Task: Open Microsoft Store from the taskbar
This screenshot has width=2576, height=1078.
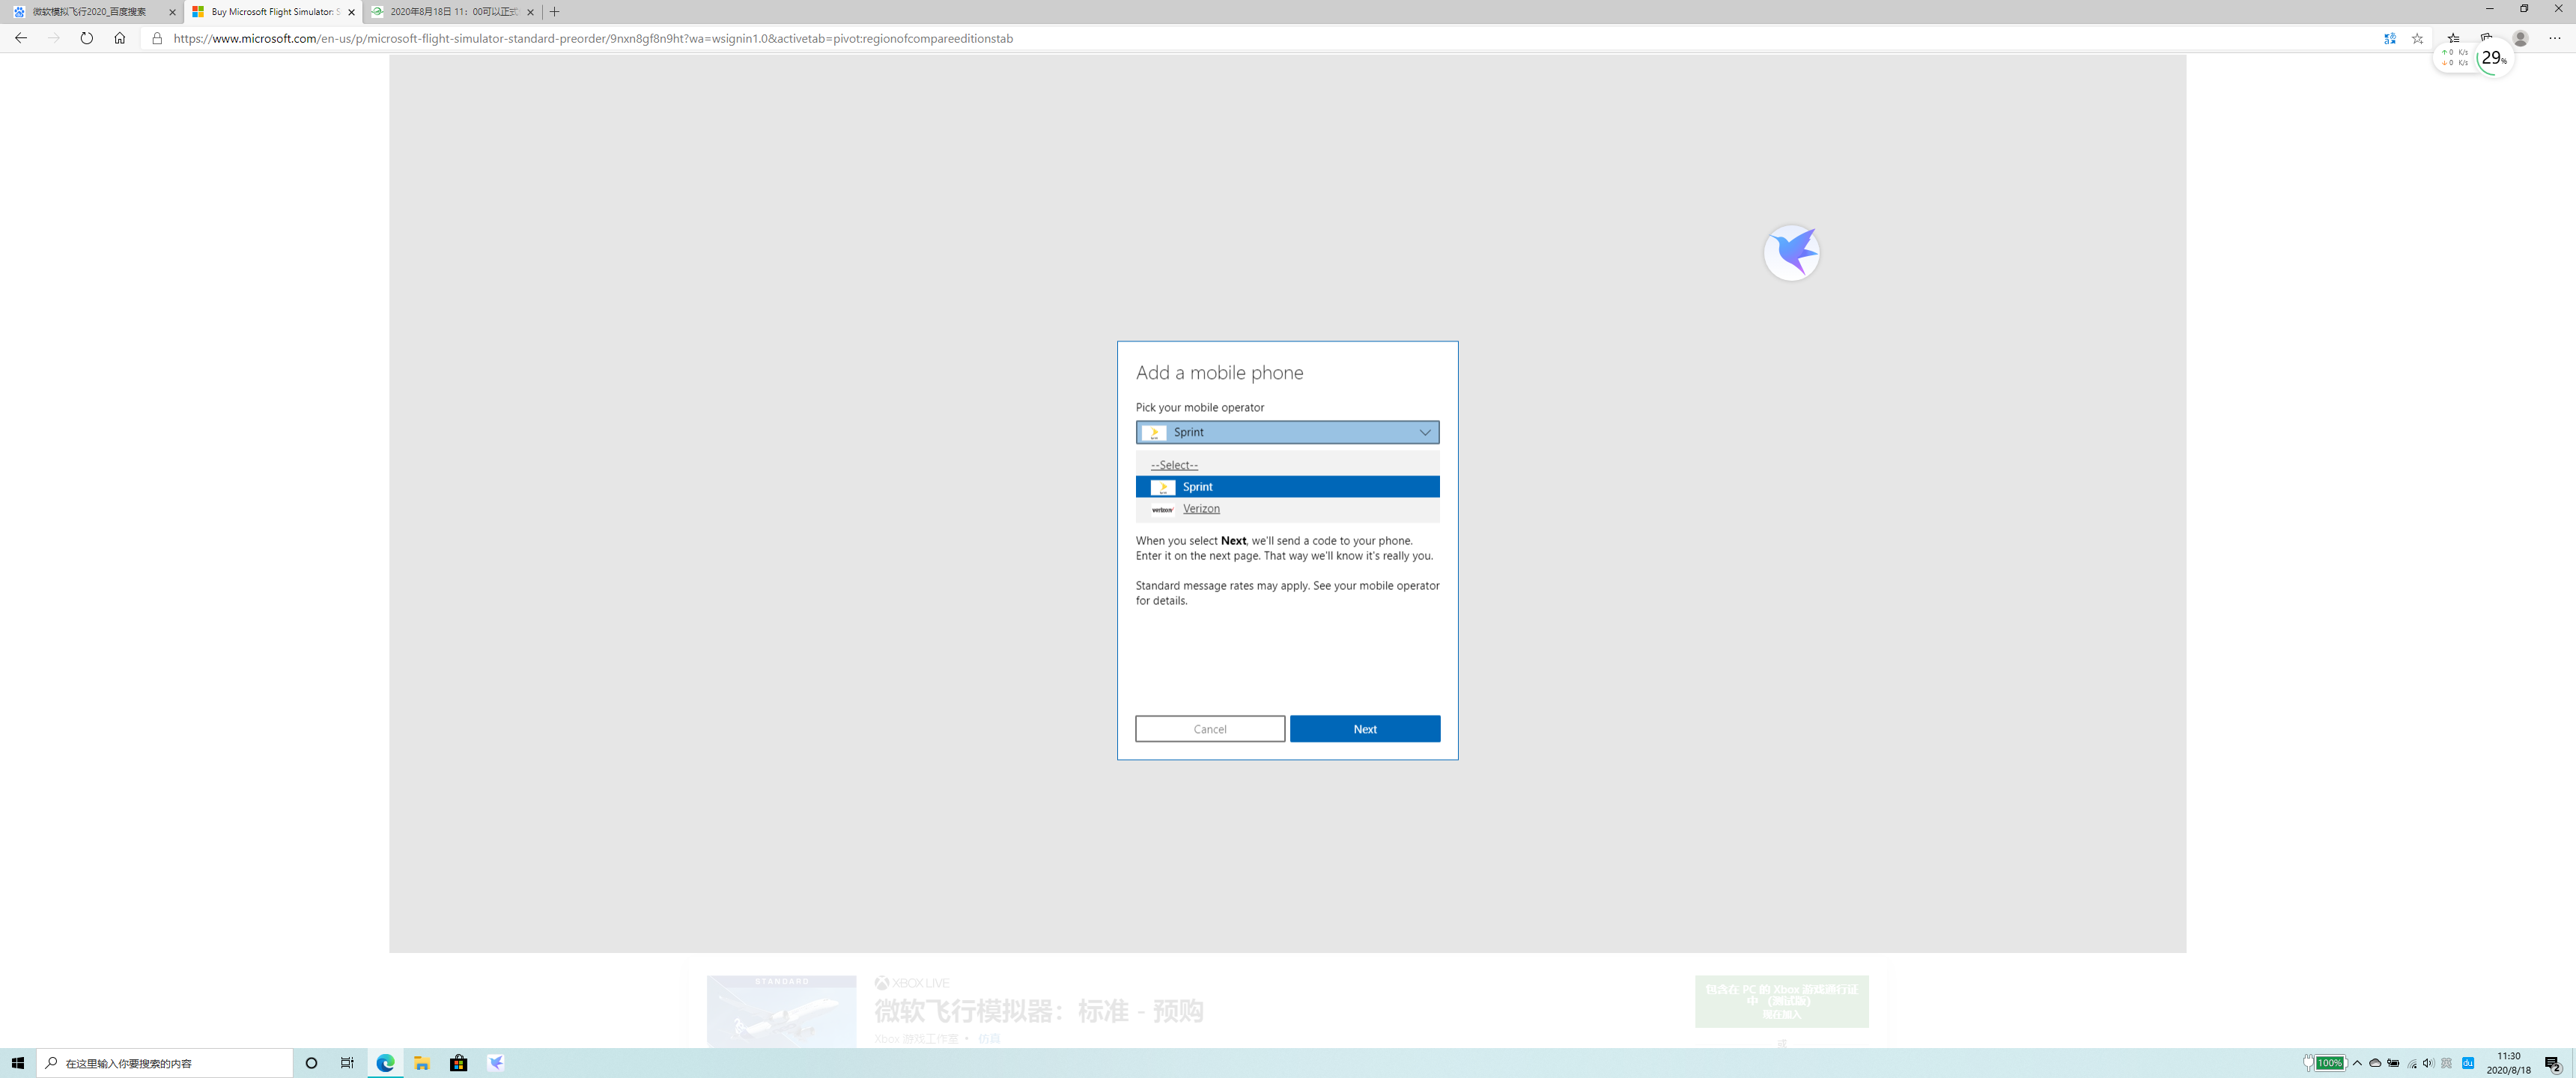Action: tap(458, 1063)
